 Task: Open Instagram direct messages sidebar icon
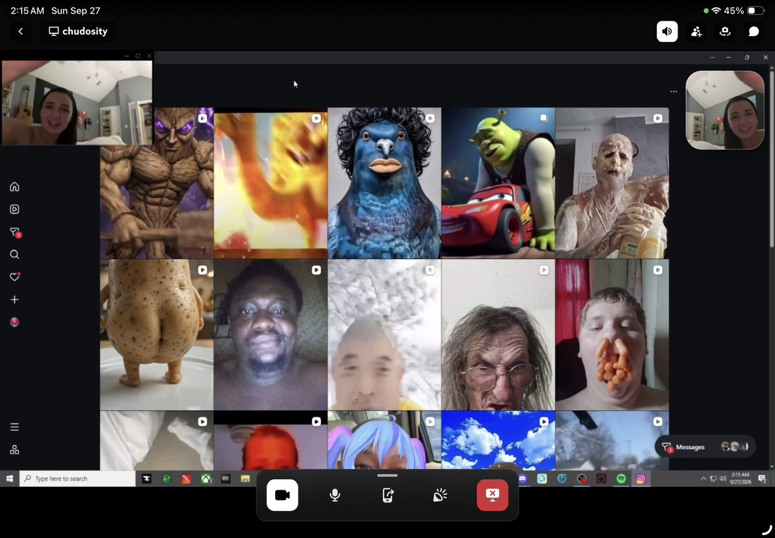click(x=14, y=232)
